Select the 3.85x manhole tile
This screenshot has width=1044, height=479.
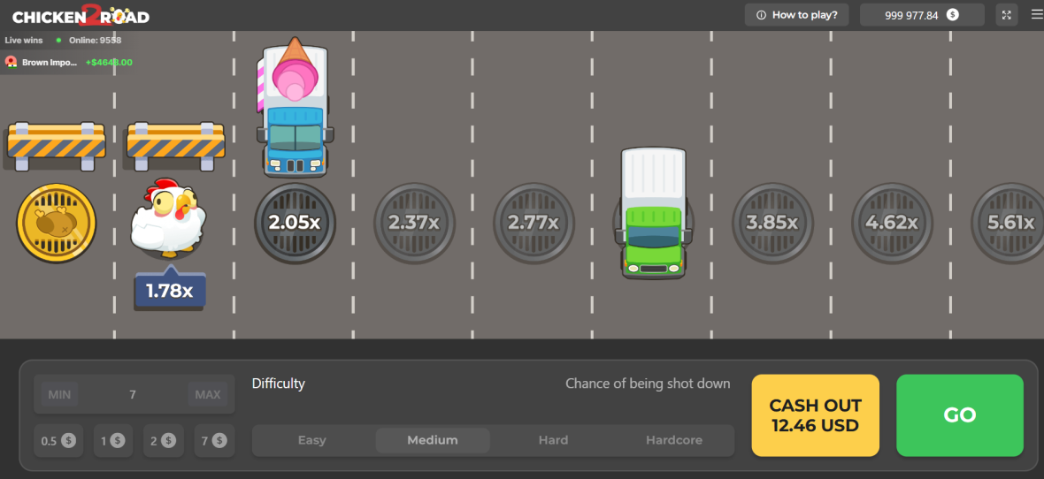(772, 223)
